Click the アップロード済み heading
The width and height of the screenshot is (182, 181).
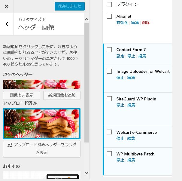[x=20, y=103]
